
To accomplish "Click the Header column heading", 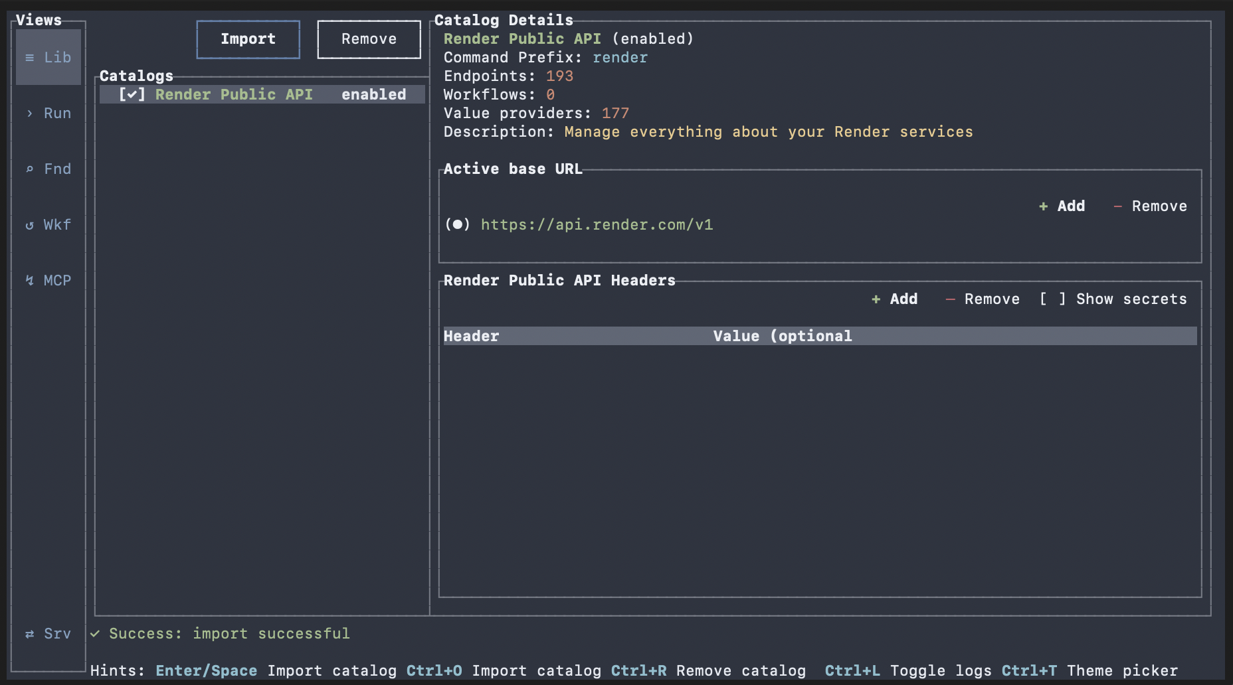I will [471, 337].
